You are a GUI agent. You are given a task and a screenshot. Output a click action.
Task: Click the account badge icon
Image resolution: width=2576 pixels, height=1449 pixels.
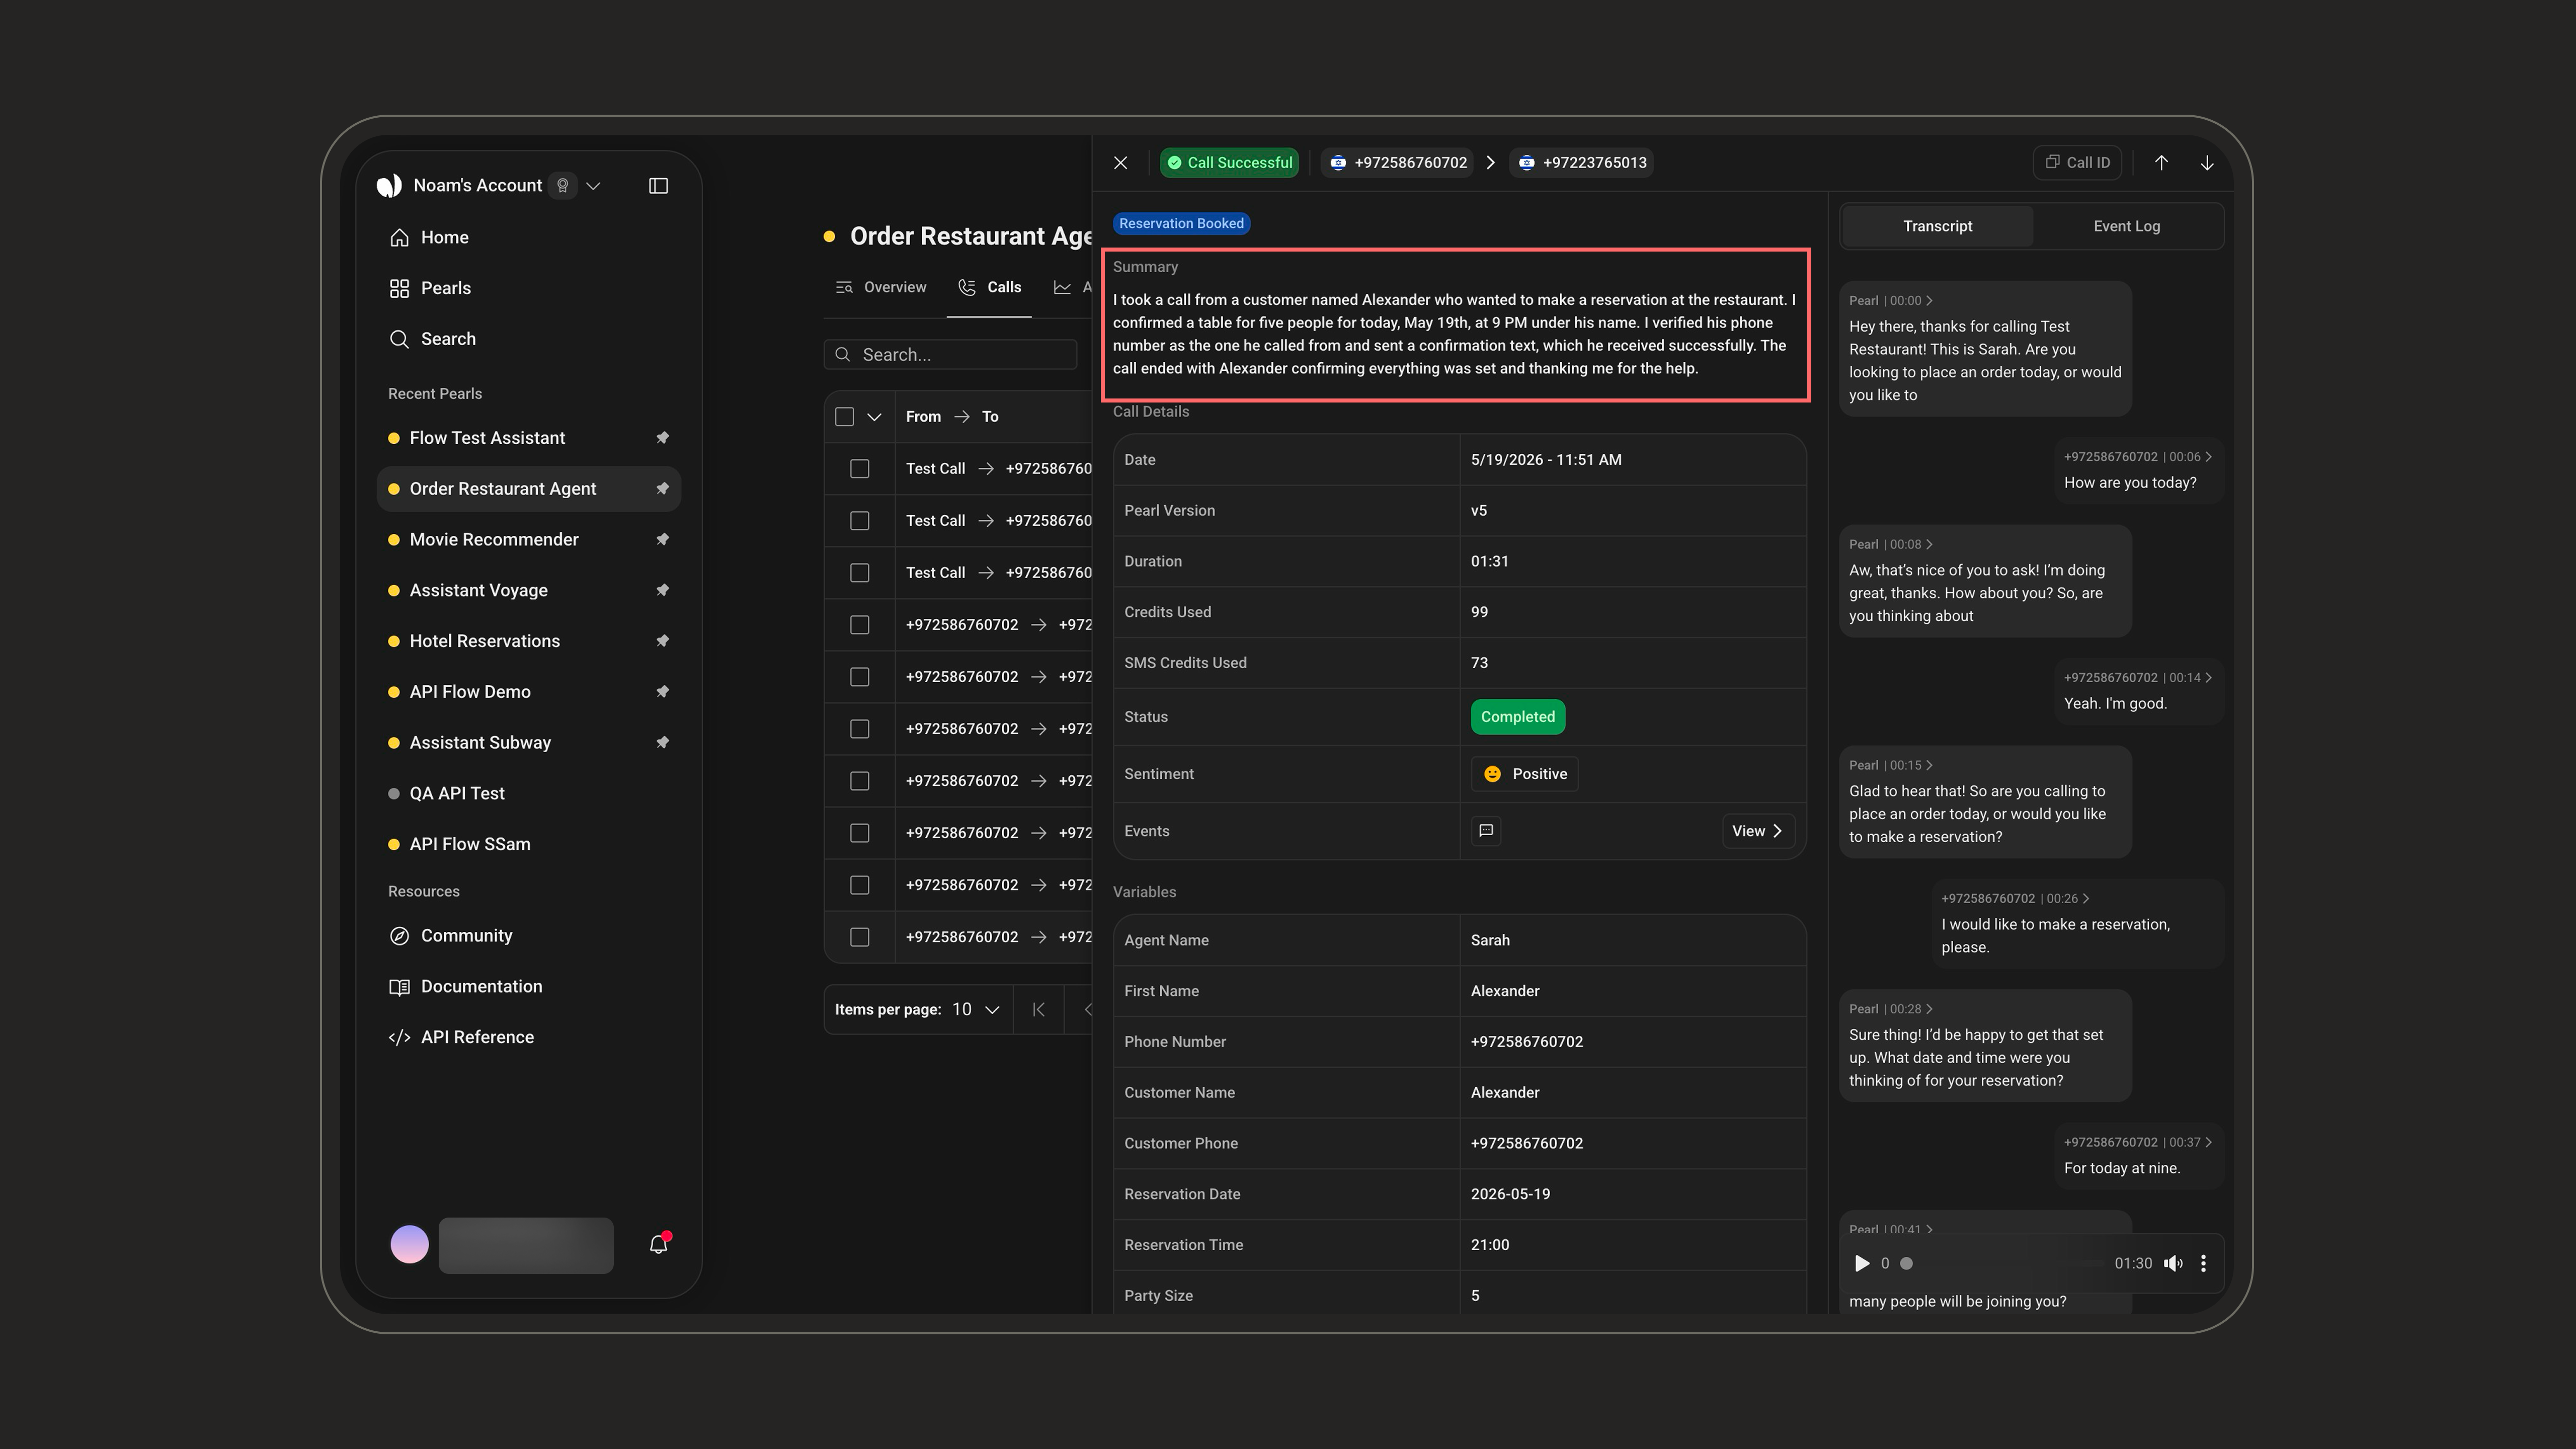coord(563,186)
